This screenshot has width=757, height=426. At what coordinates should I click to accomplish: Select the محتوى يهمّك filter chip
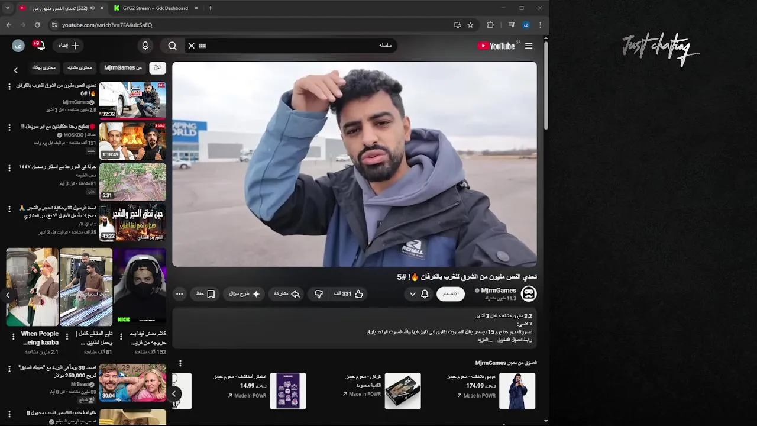tap(44, 67)
